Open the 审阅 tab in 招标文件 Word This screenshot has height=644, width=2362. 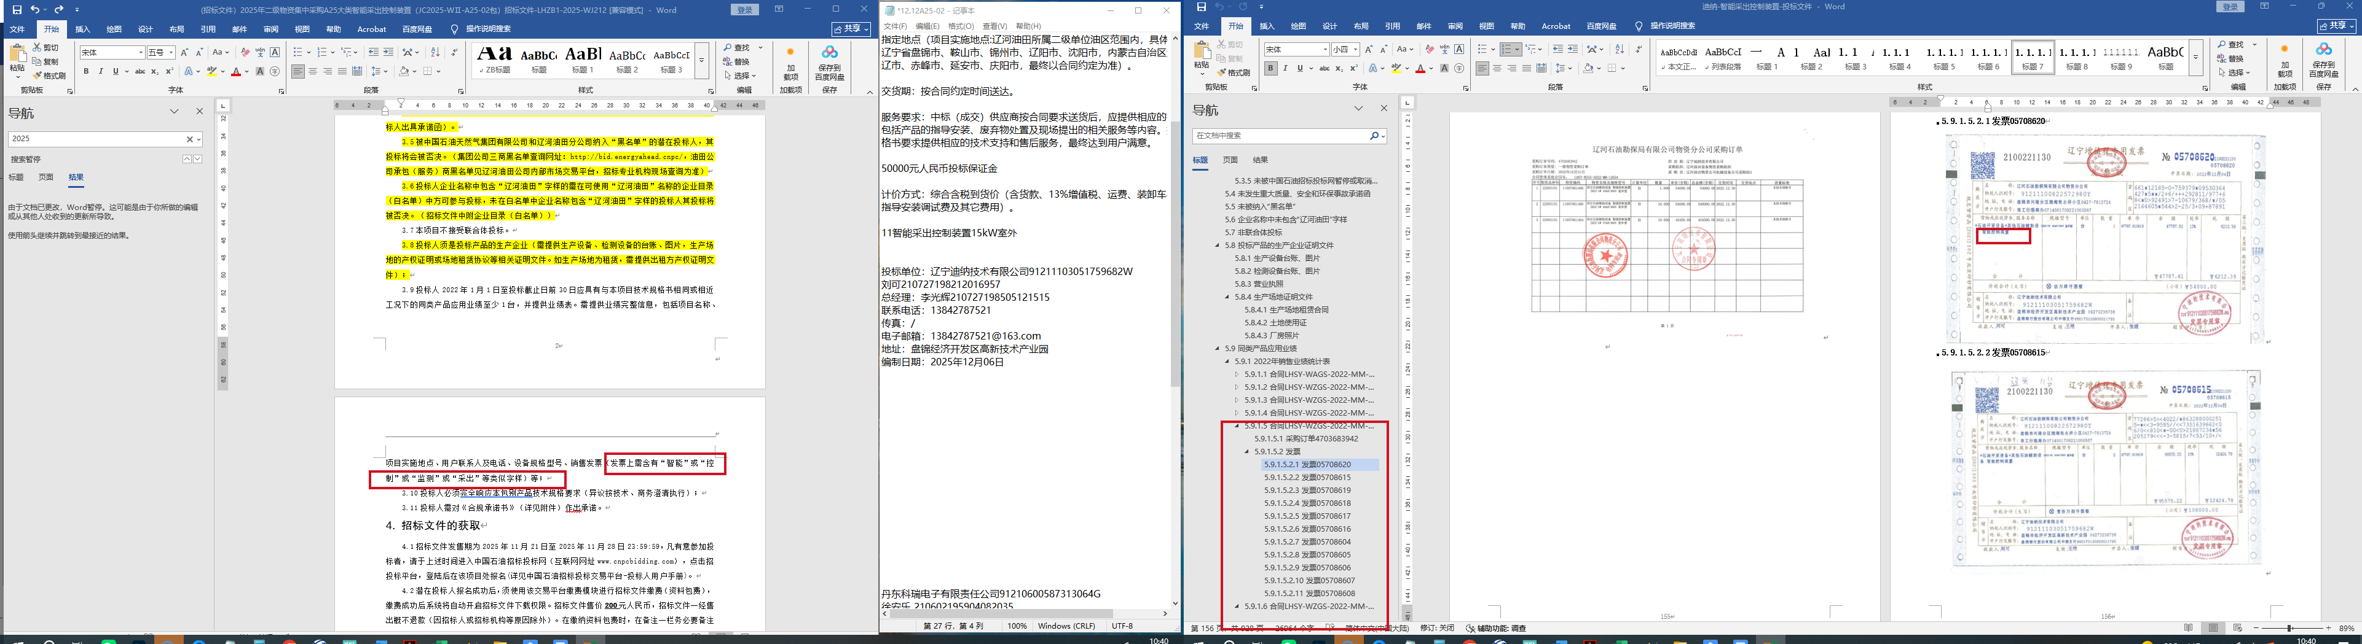coord(272,29)
